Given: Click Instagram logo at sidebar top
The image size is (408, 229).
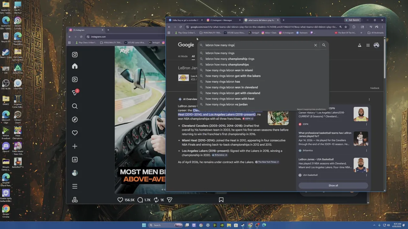Looking at the screenshot, I should tap(75, 55).
